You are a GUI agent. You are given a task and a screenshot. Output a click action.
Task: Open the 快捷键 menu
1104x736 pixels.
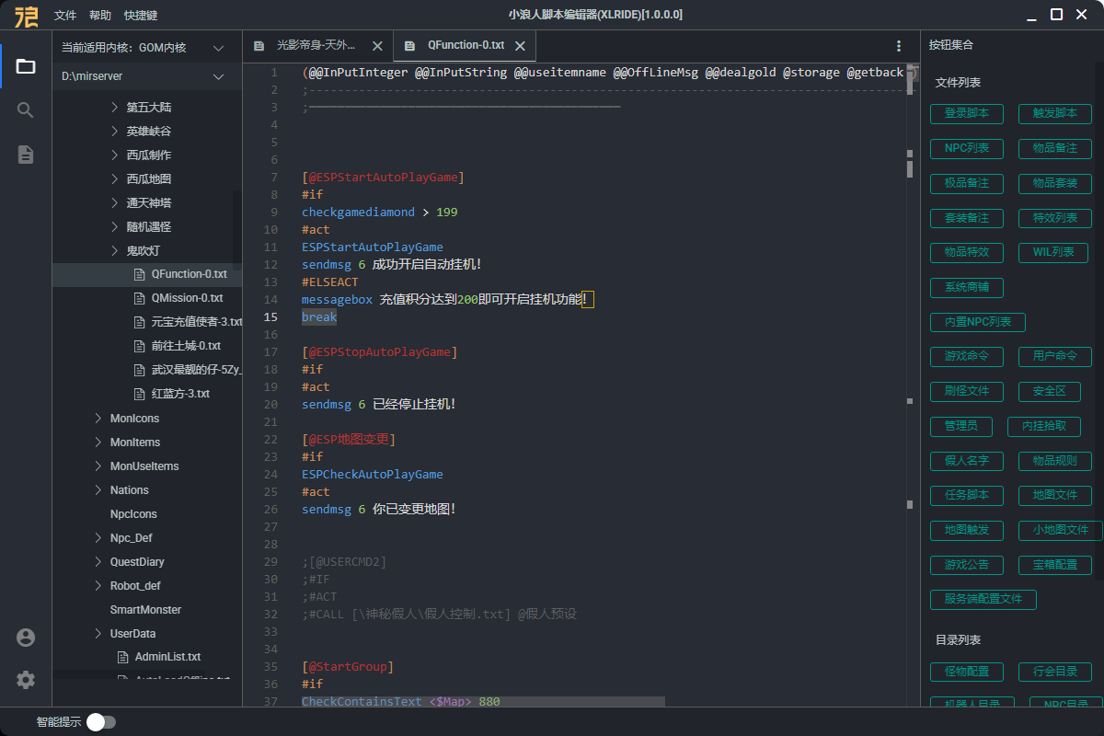141,16
